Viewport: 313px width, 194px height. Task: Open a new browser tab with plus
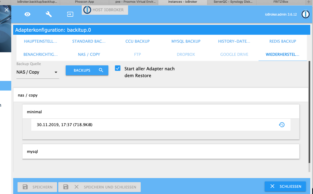(x=309, y=2)
